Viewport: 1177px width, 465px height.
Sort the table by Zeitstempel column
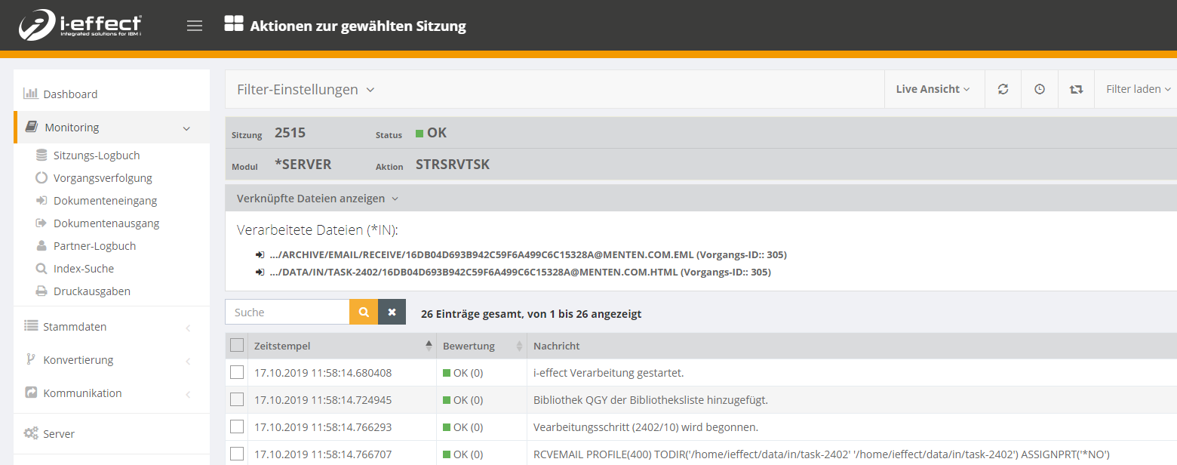(x=282, y=346)
